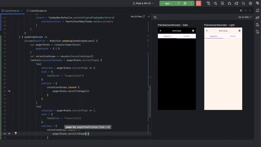Close the CardsView.kt tab

[22, 11]
